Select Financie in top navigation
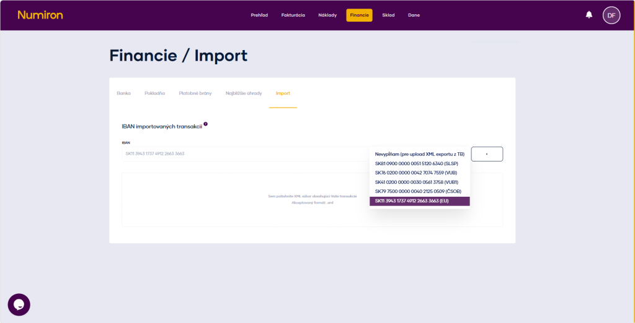Viewport: 635px width, 323px height. 359,15
